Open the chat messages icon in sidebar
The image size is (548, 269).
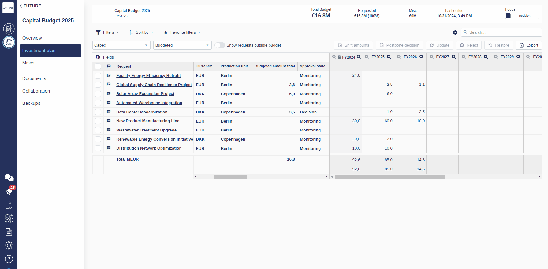pos(9,177)
